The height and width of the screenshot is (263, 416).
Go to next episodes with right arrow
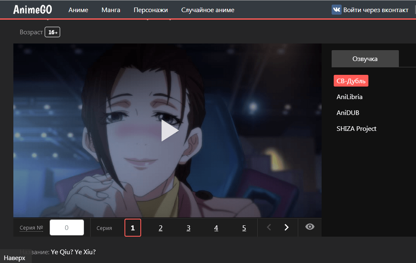[287, 227]
